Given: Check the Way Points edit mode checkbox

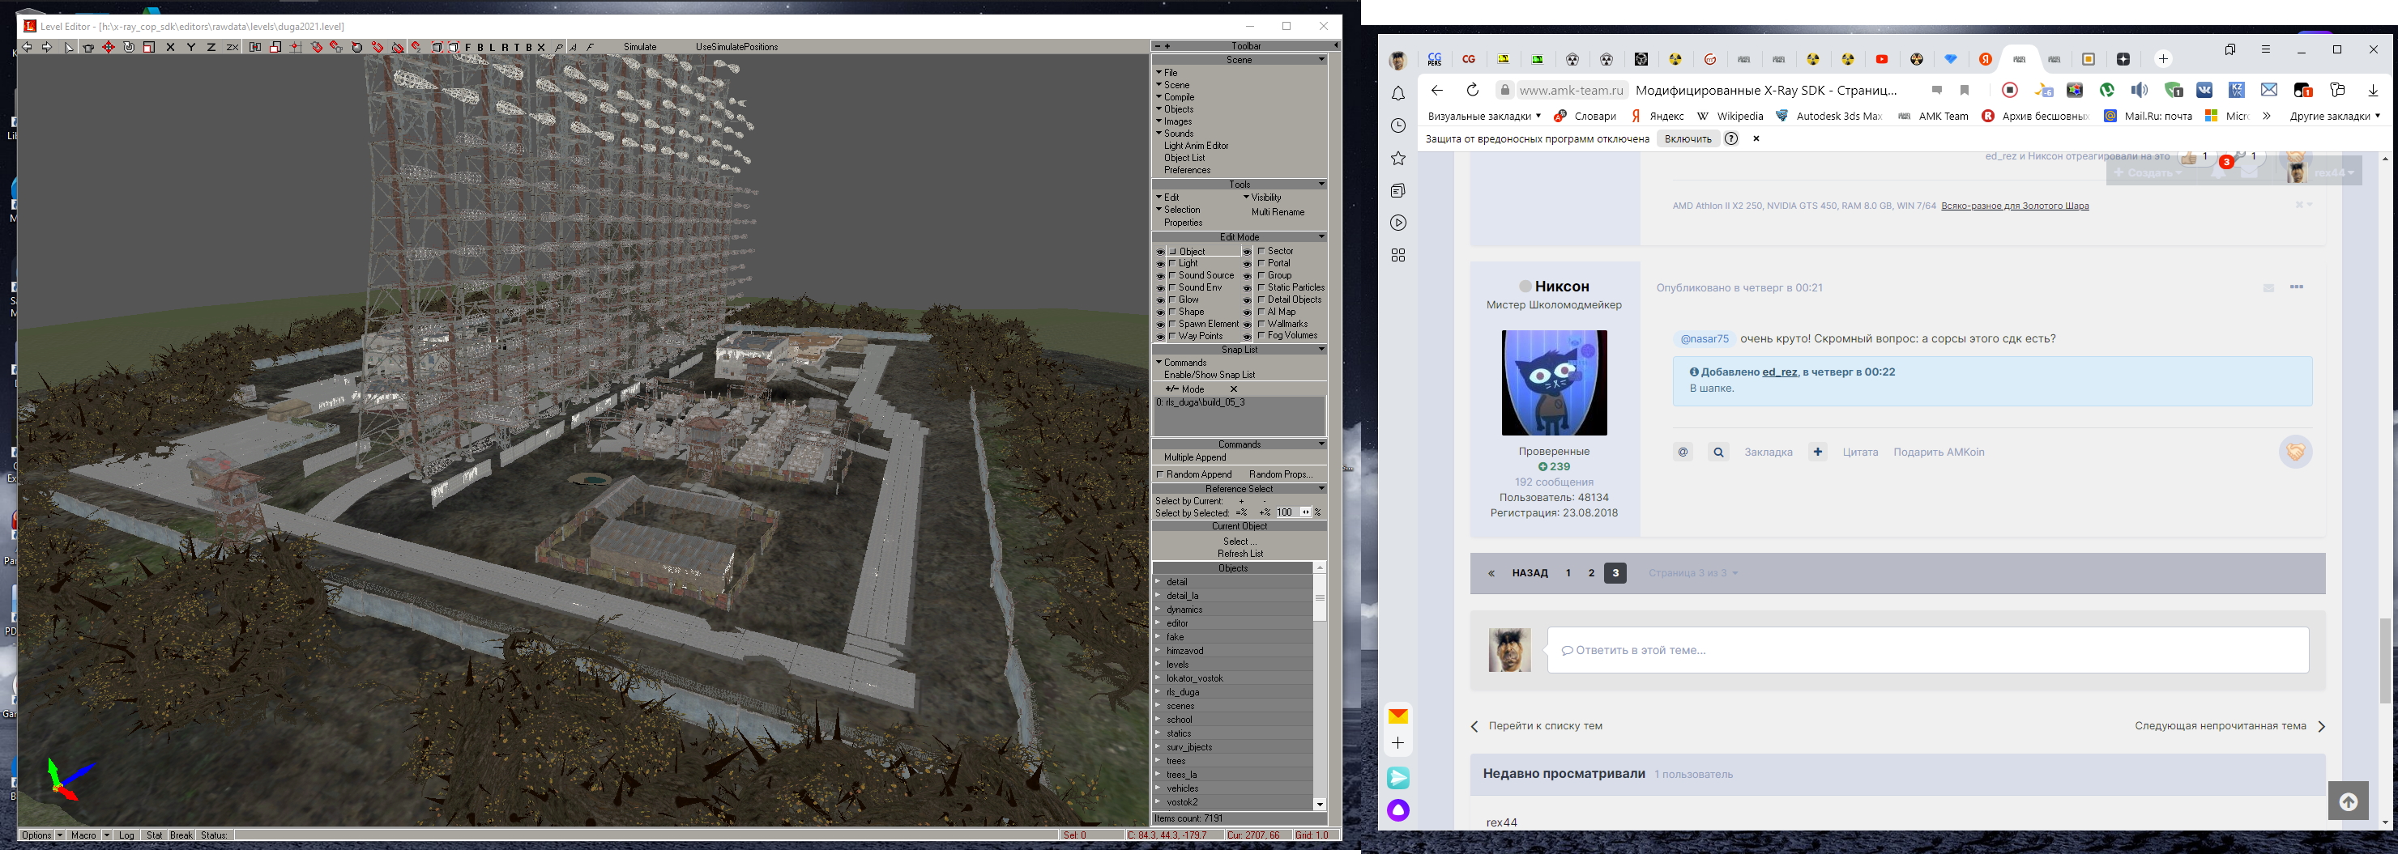Looking at the screenshot, I should point(1173,336).
